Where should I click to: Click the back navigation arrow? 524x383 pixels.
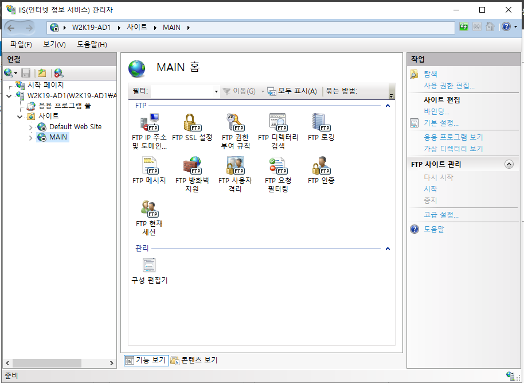pyautogui.click(x=11, y=28)
